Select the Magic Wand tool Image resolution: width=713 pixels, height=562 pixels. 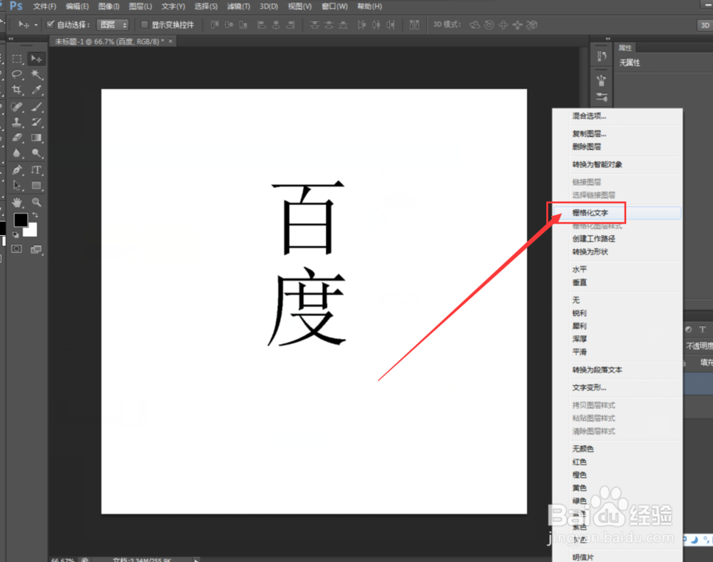(36, 75)
